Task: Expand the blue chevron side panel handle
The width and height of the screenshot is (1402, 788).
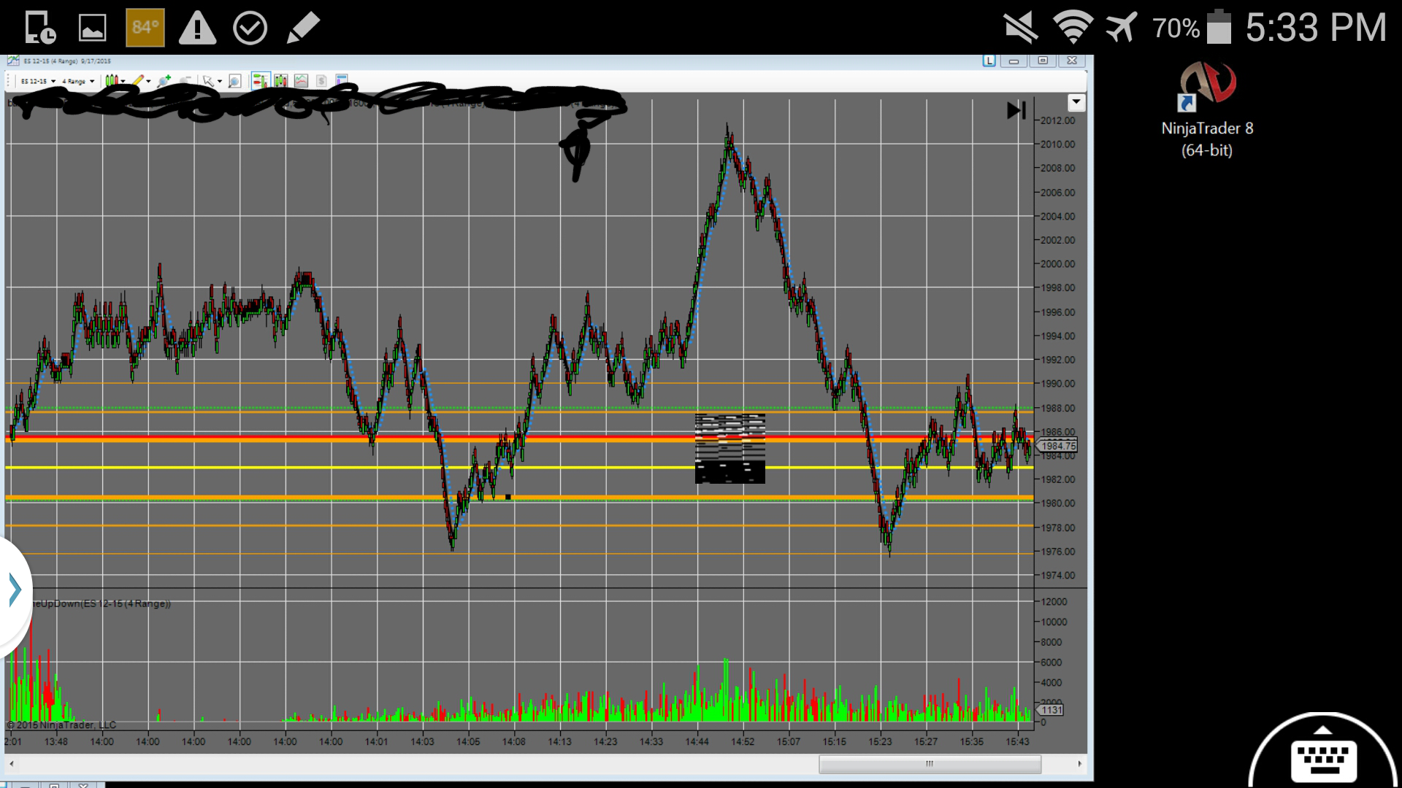Action: [15, 590]
